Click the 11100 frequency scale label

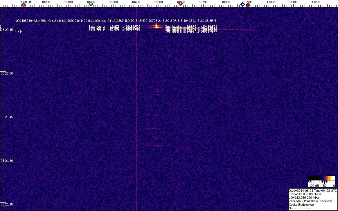point(293,2)
